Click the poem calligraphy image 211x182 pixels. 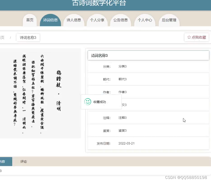click(x=40, y=93)
